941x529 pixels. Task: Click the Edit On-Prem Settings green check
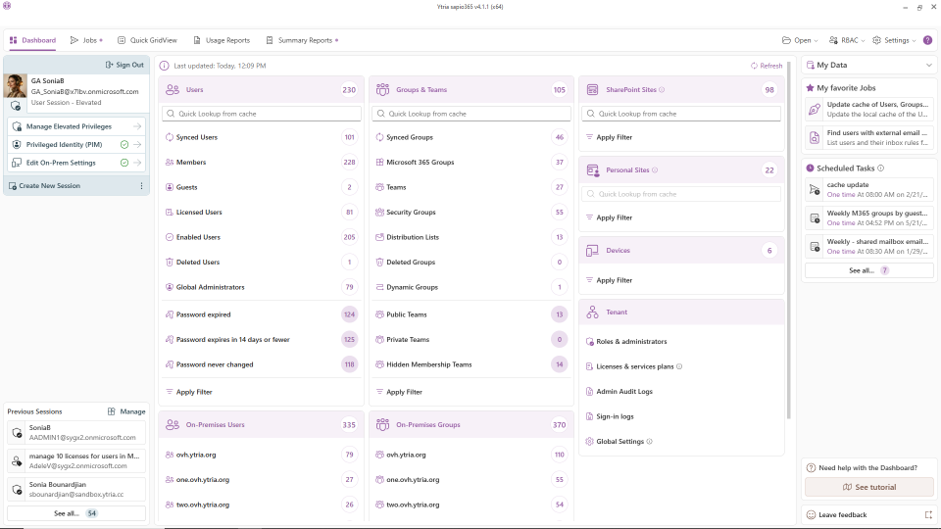(x=124, y=163)
